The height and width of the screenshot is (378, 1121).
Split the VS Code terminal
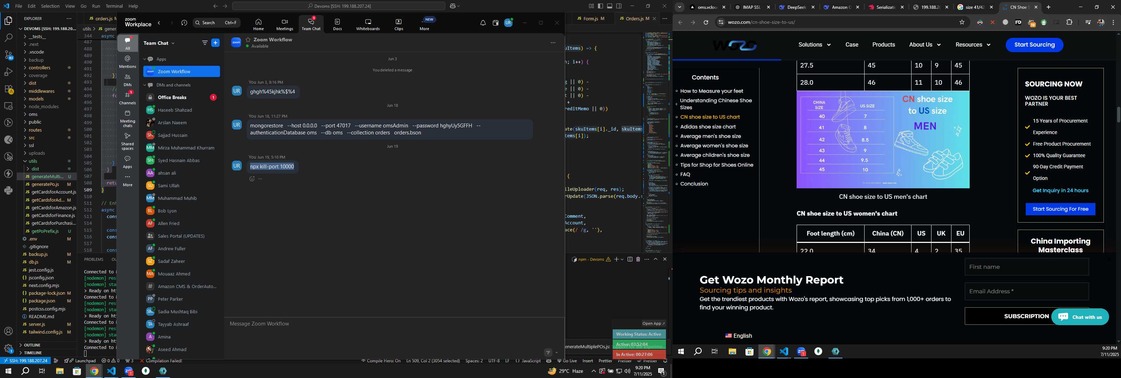pyautogui.click(x=630, y=259)
